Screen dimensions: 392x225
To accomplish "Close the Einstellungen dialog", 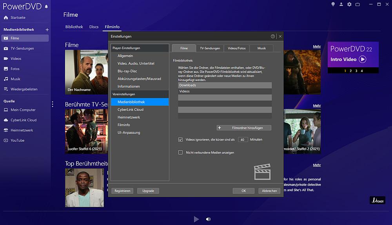I will point(280,36).
